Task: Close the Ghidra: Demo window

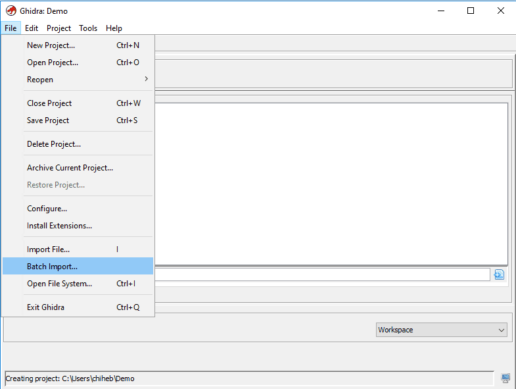Action: tap(500, 11)
